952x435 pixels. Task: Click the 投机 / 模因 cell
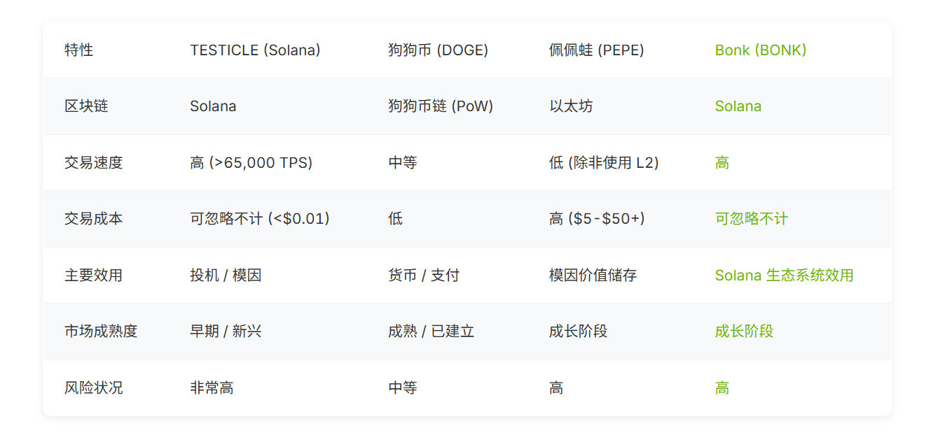pyautogui.click(x=226, y=276)
